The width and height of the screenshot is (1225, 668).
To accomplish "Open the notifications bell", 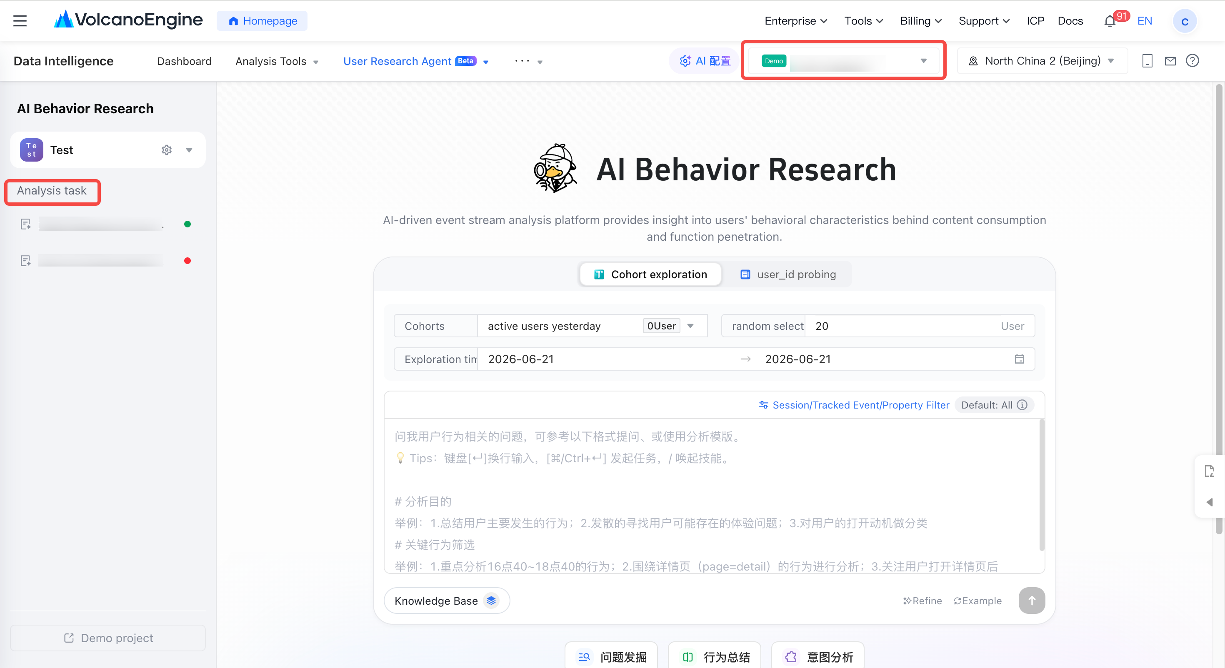I will [1110, 21].
